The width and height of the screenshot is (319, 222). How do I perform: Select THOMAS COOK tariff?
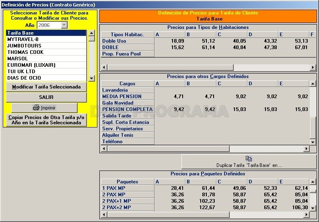click(x=46, y=52)
